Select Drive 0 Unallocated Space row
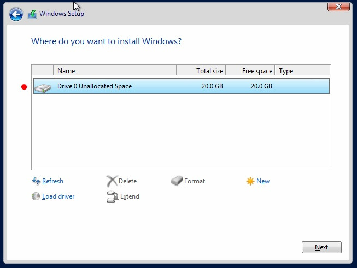The image size is (357, 268). point(181,86)
